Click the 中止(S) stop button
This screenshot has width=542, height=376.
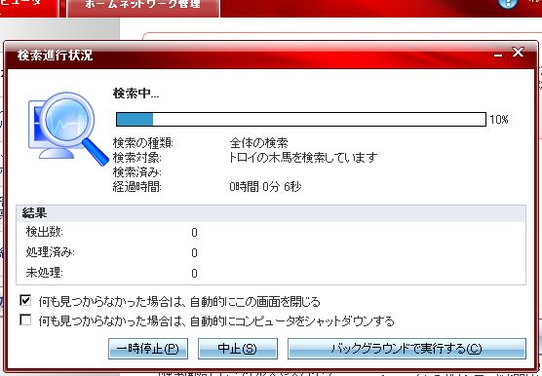point(238,349)
